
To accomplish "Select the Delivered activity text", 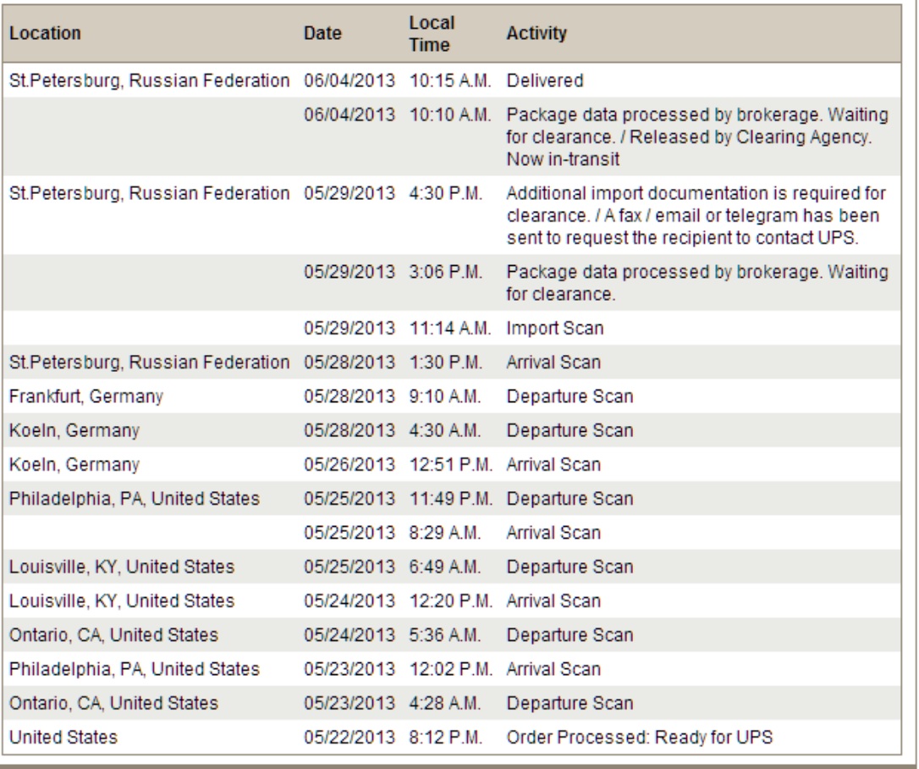I will 545,81.
